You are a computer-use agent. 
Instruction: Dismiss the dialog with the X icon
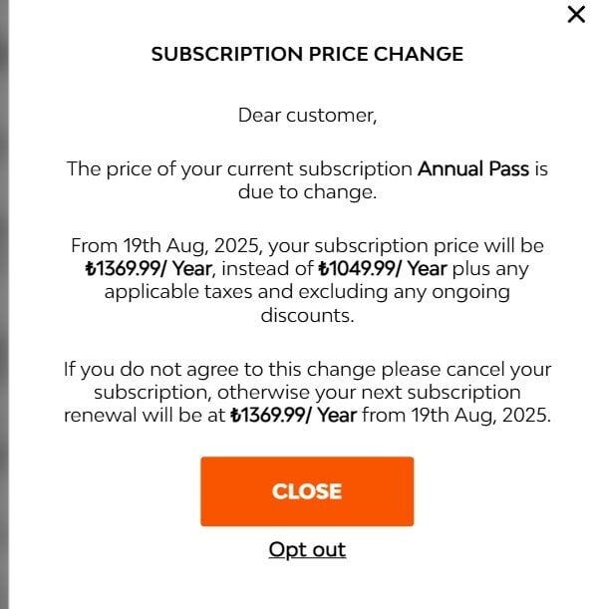(576, 14)
